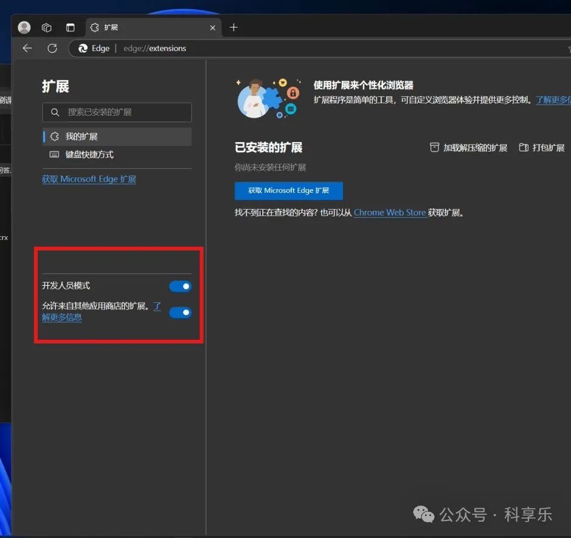Click the 开发人员模式 label
571x538 pixels.
66,286
